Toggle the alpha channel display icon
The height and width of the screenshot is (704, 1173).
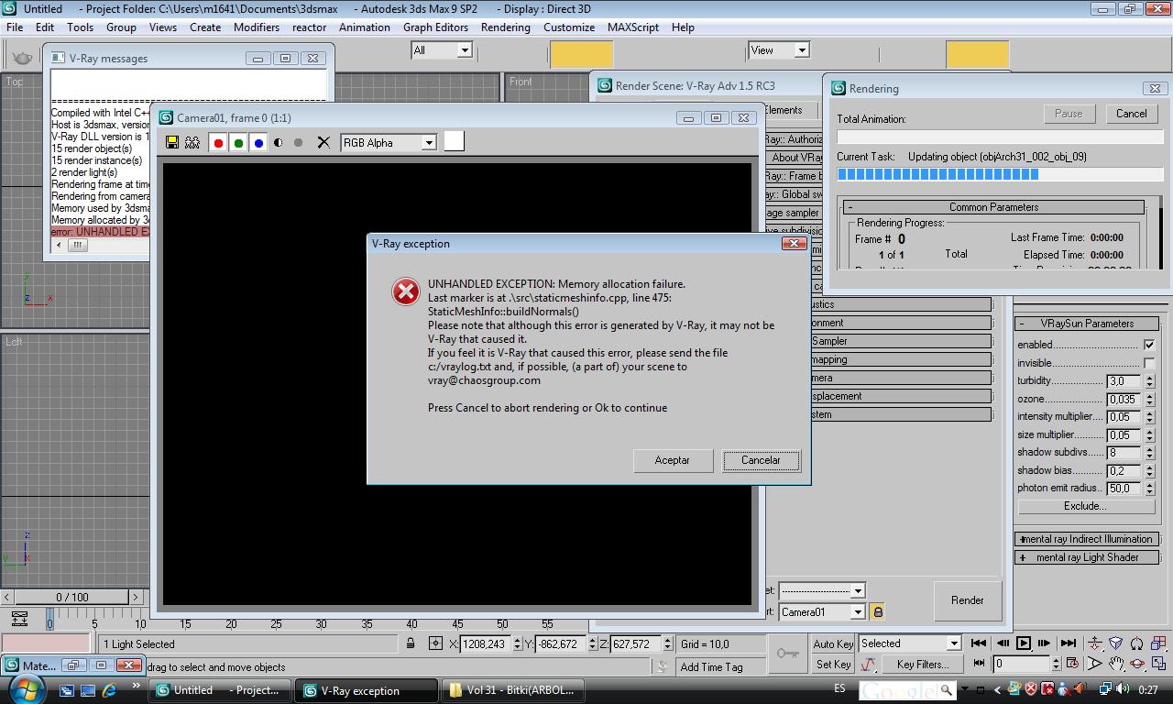pyautogui.click(x=279, y=142)
